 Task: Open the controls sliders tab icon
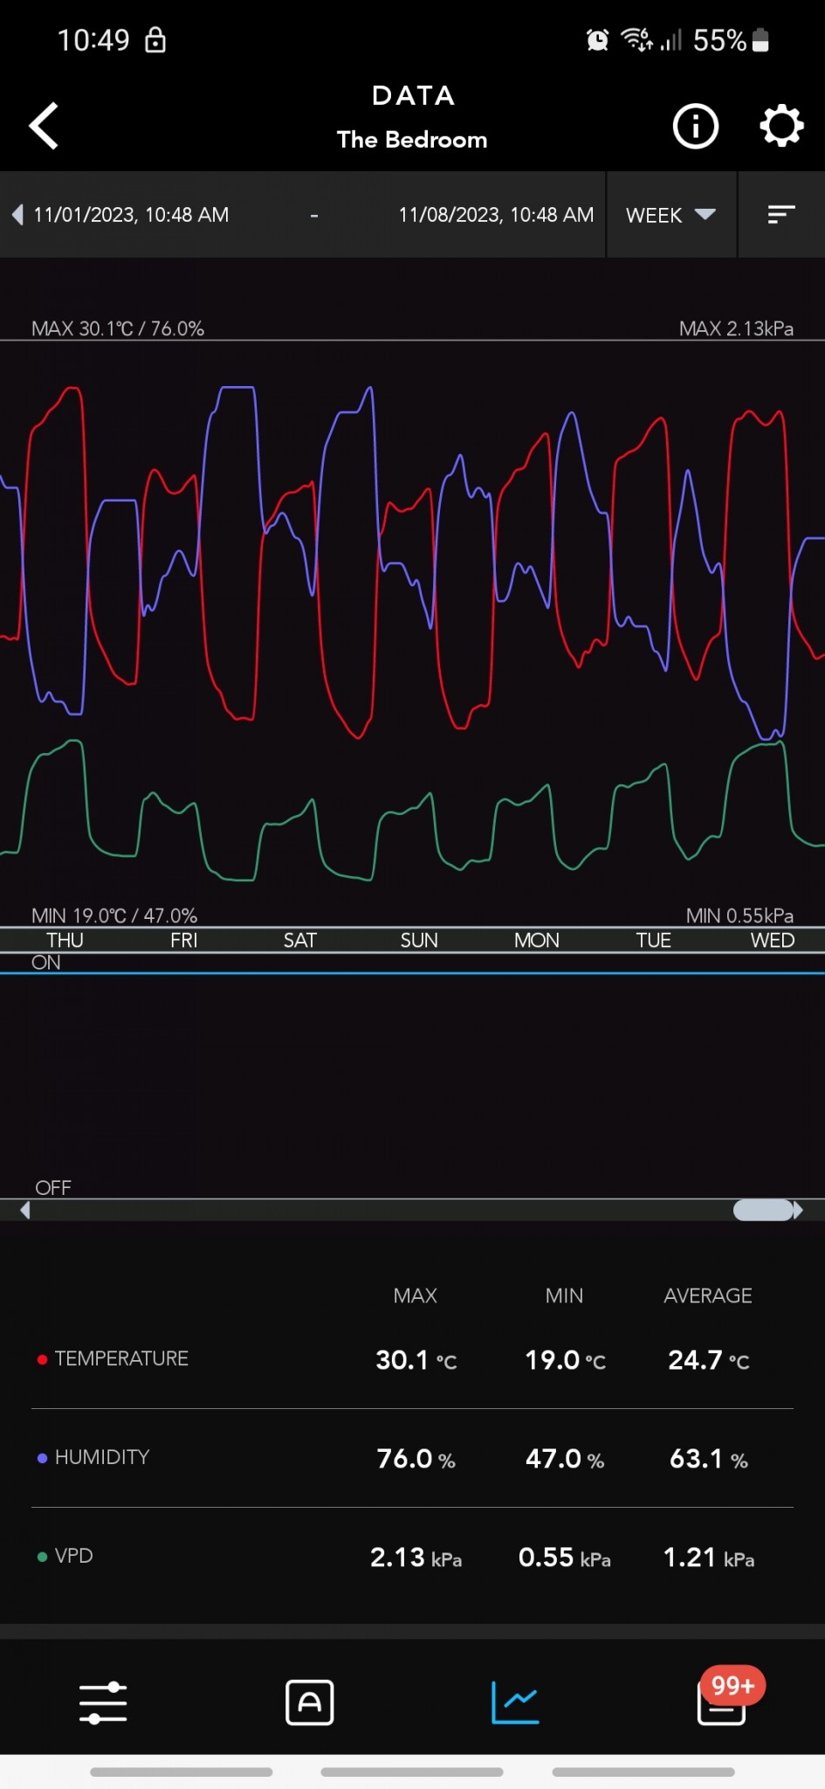pyautogui.click(x=103, y=1703)
